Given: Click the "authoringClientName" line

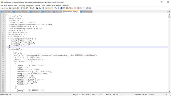Looking at the screenshot, I should 22,39.
